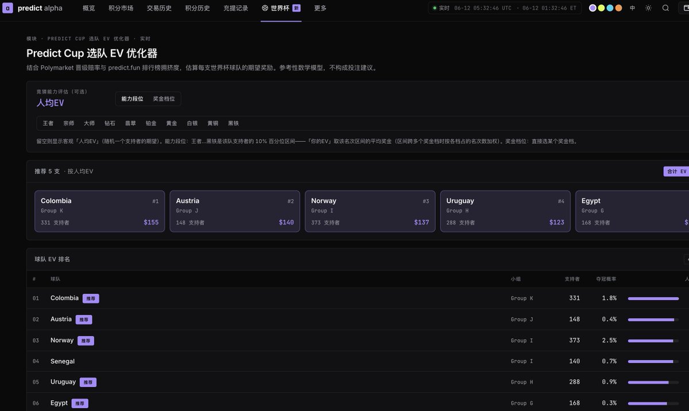689x411 pixels.
Task: Click the predict alpha logo icon
Action: (x=9, y=8)
